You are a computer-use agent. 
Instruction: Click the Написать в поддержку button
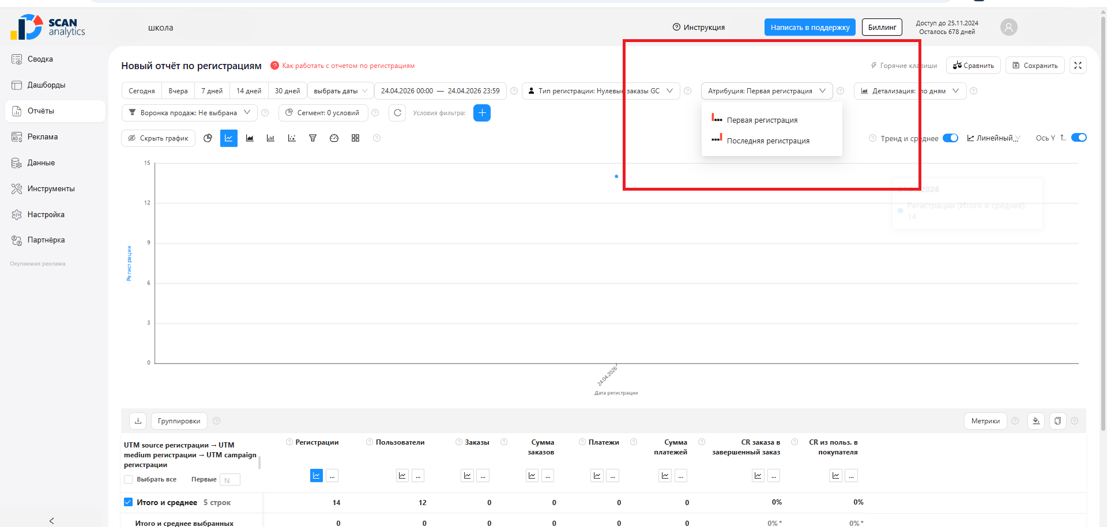[810, 27]
